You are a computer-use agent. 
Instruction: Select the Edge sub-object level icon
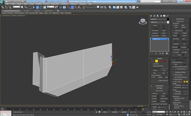click(157, 61)
